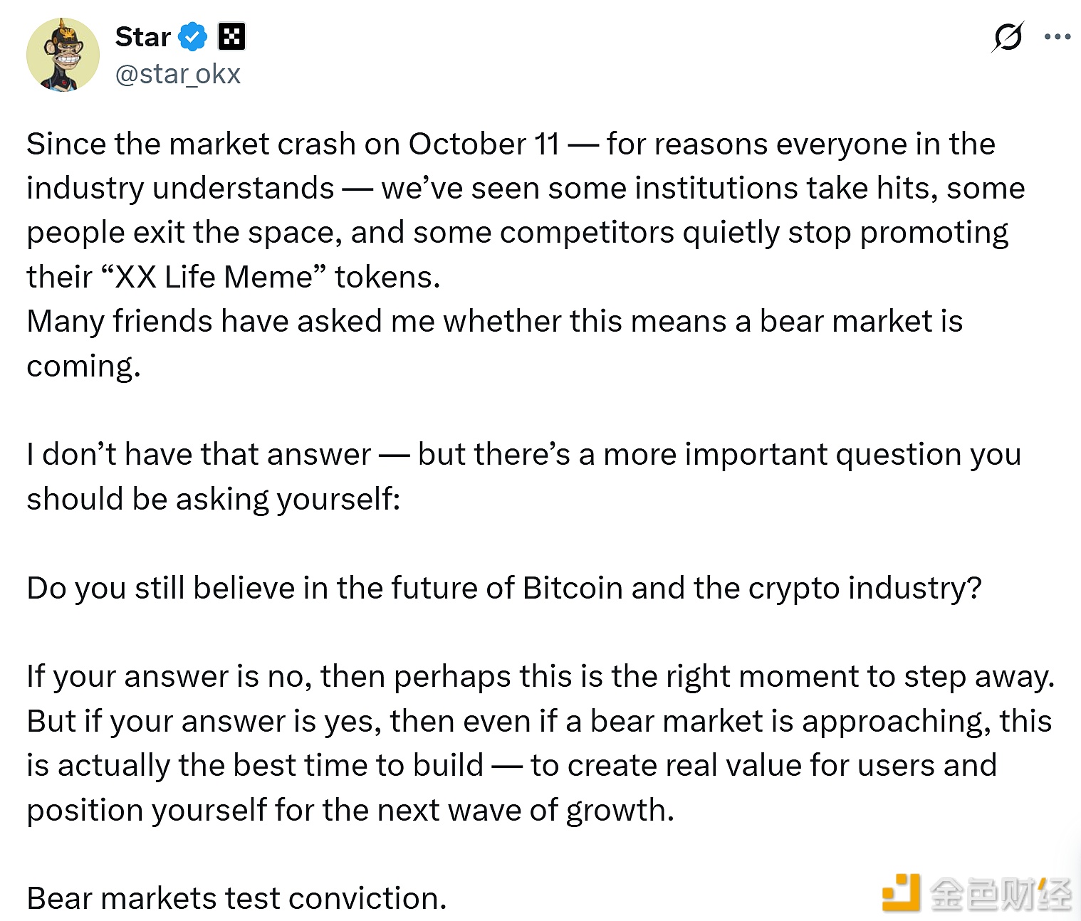
Task: Click the monkey avatar's profile picture
Action: (64, 54)
